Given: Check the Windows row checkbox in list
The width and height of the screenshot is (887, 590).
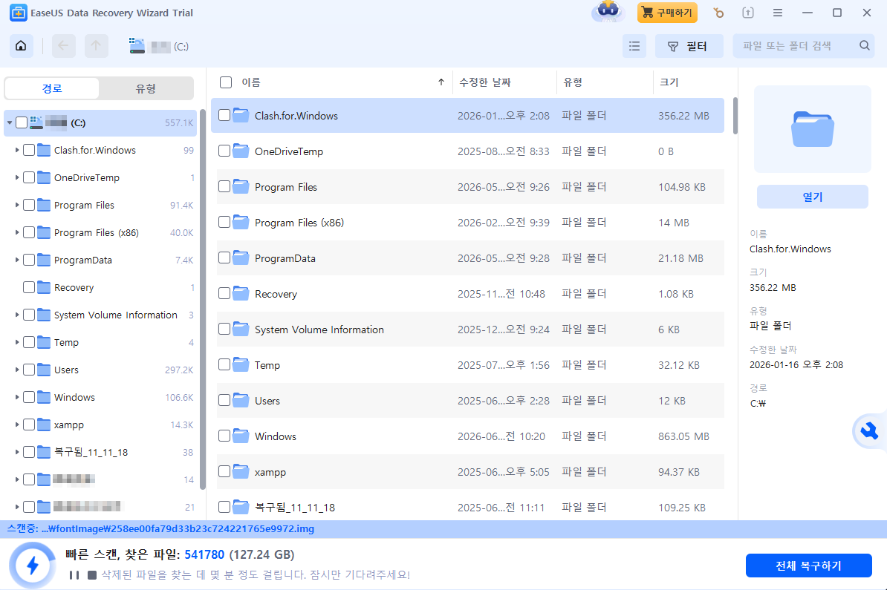Looking at the screenshot, I should [x=224, y=436].
